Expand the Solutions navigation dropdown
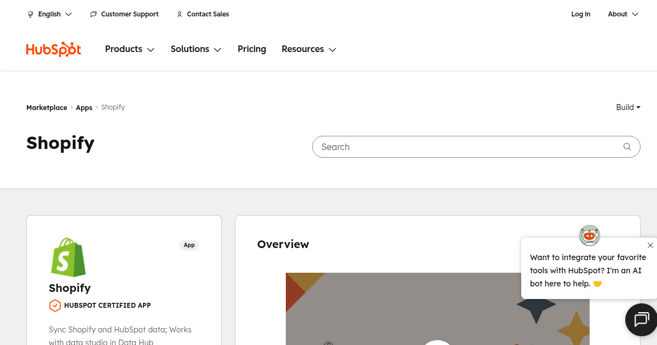Image resolution: width=657 pixels, height=345 pixels. [x=195, y=49]
